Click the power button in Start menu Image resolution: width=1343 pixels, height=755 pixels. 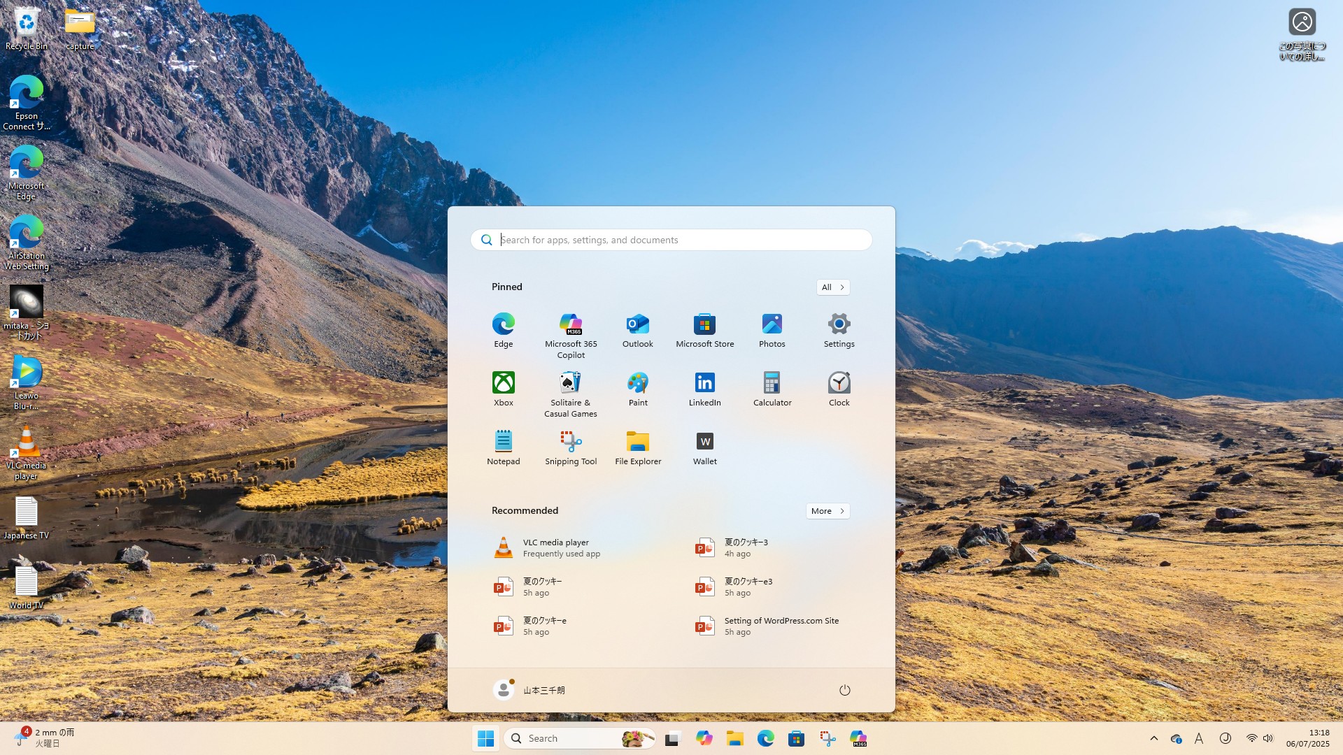point(844,690)
